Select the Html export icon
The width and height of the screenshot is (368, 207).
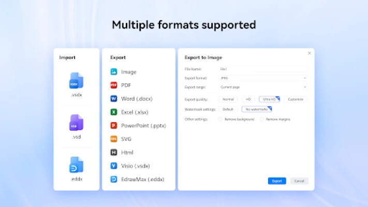click(114, 152)
